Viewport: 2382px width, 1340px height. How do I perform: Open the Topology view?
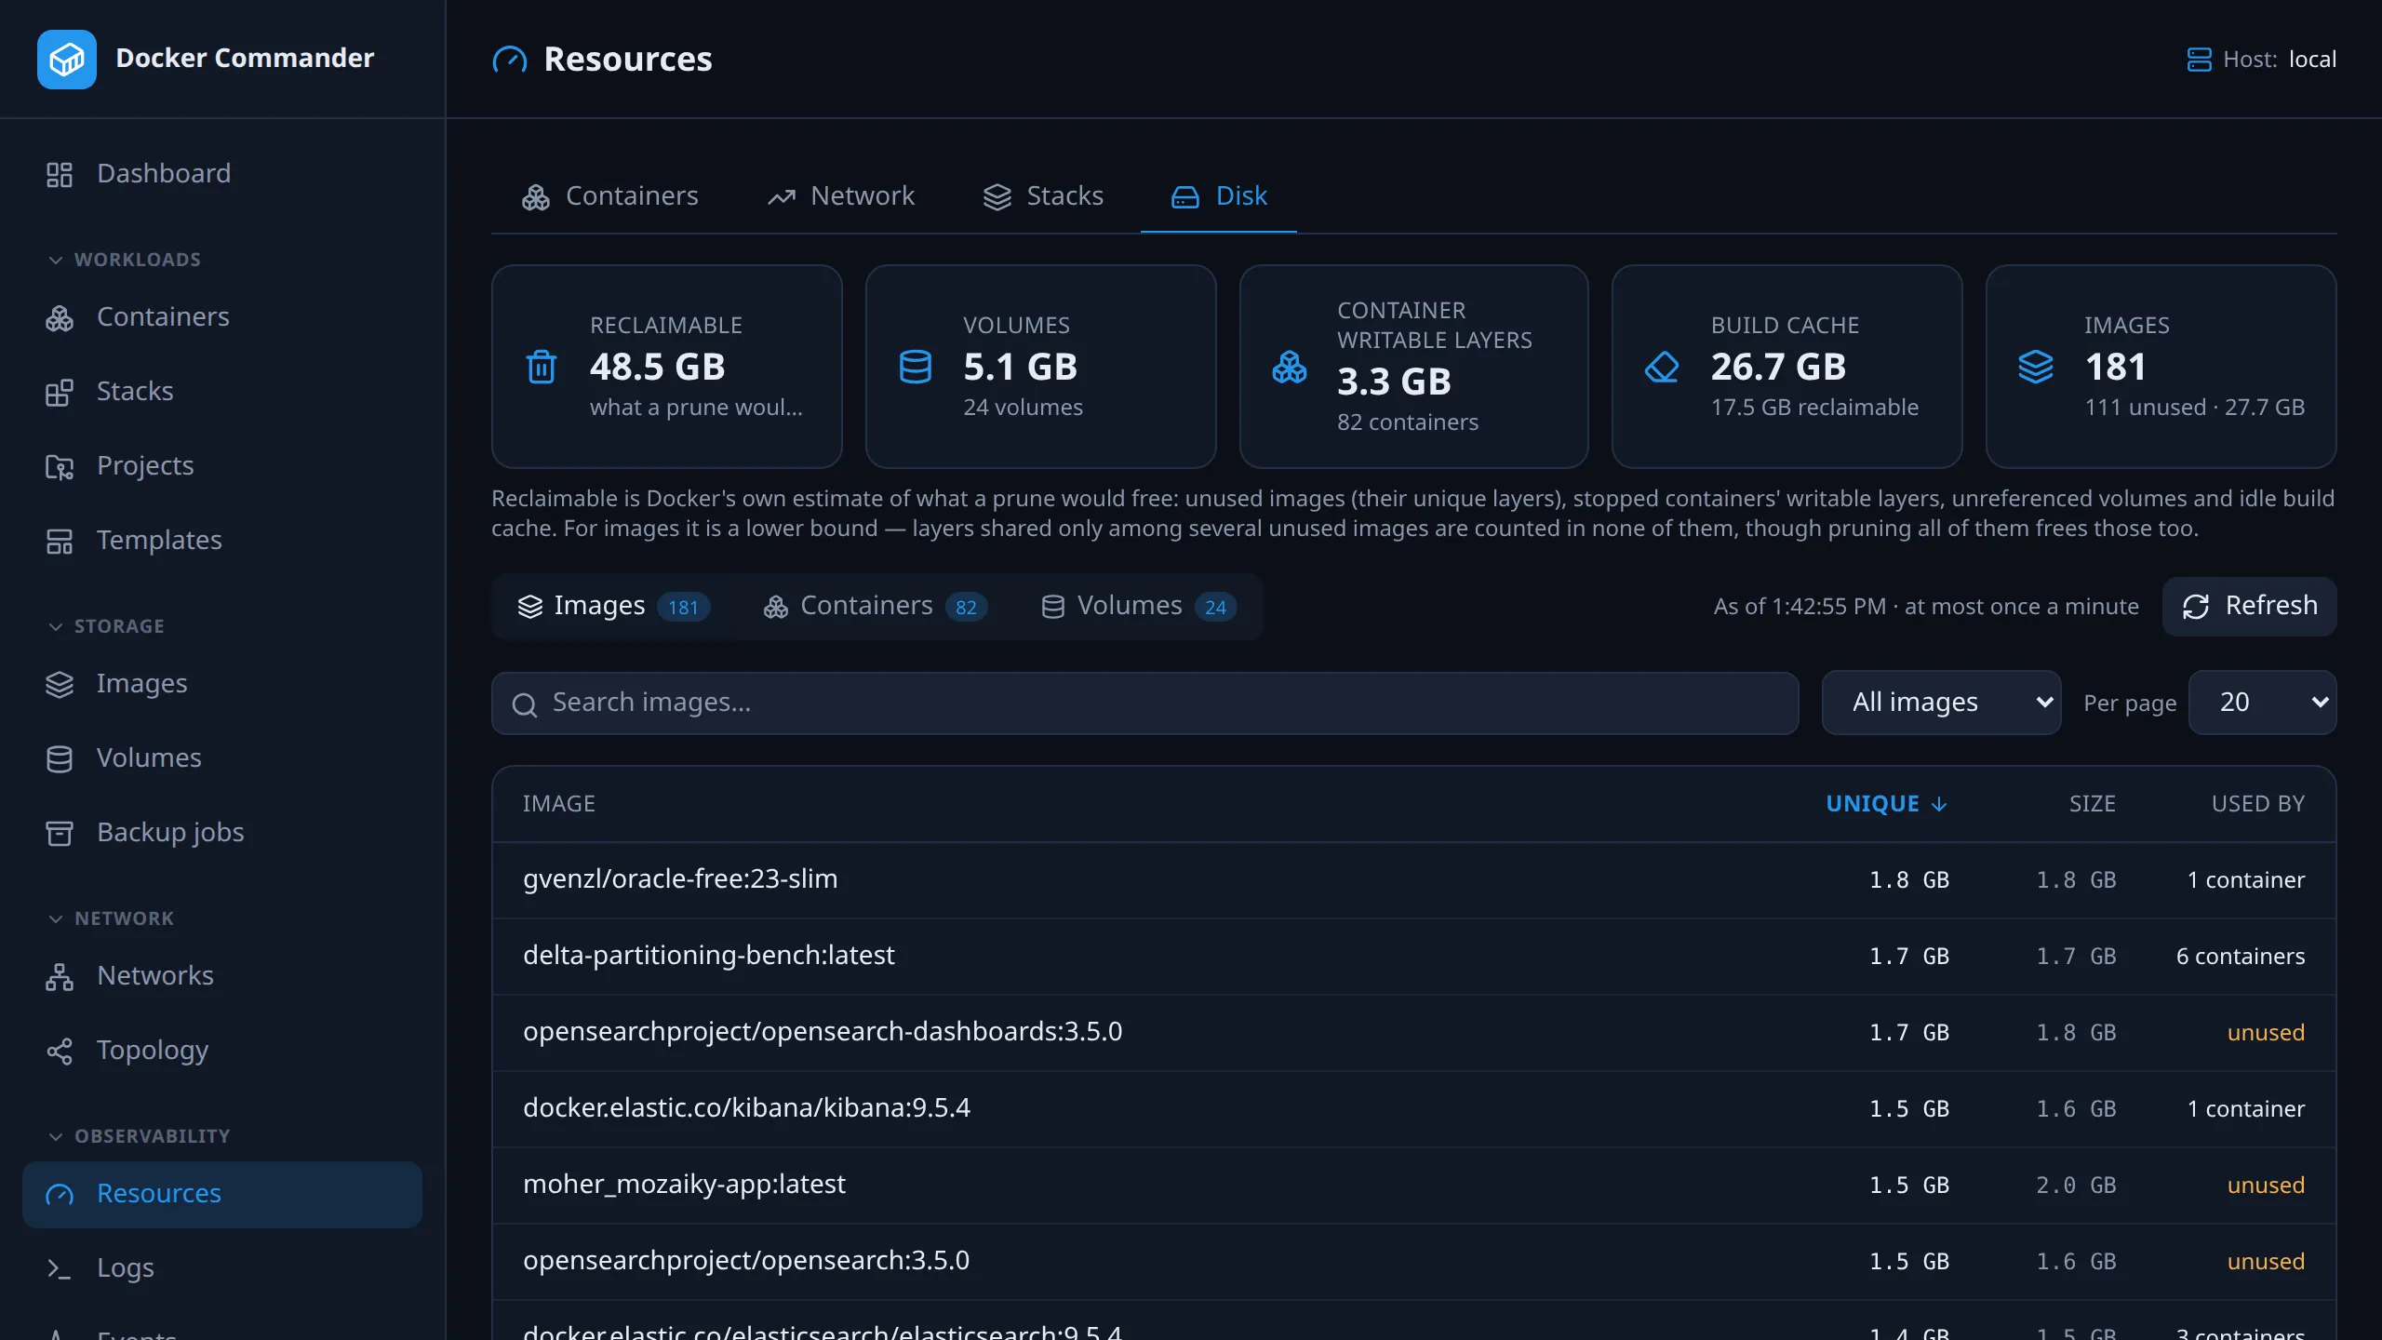point(222,1051)
